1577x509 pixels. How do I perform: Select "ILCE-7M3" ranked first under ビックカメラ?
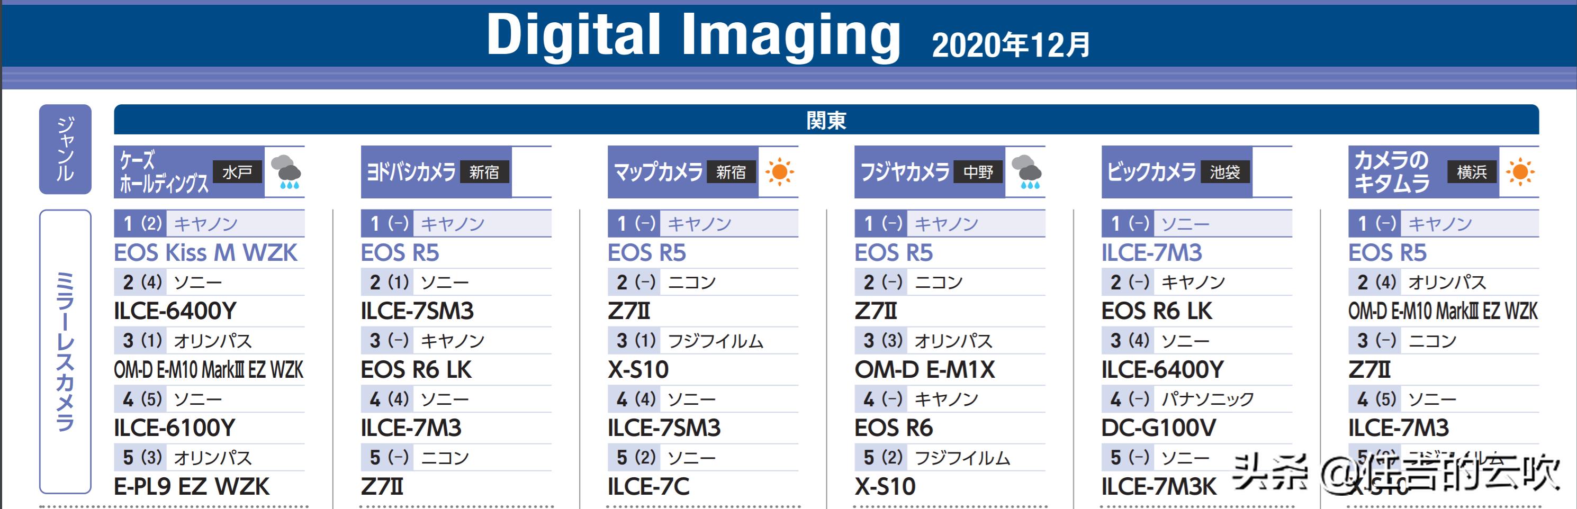pyautogui.click(x=1152, y=253)
